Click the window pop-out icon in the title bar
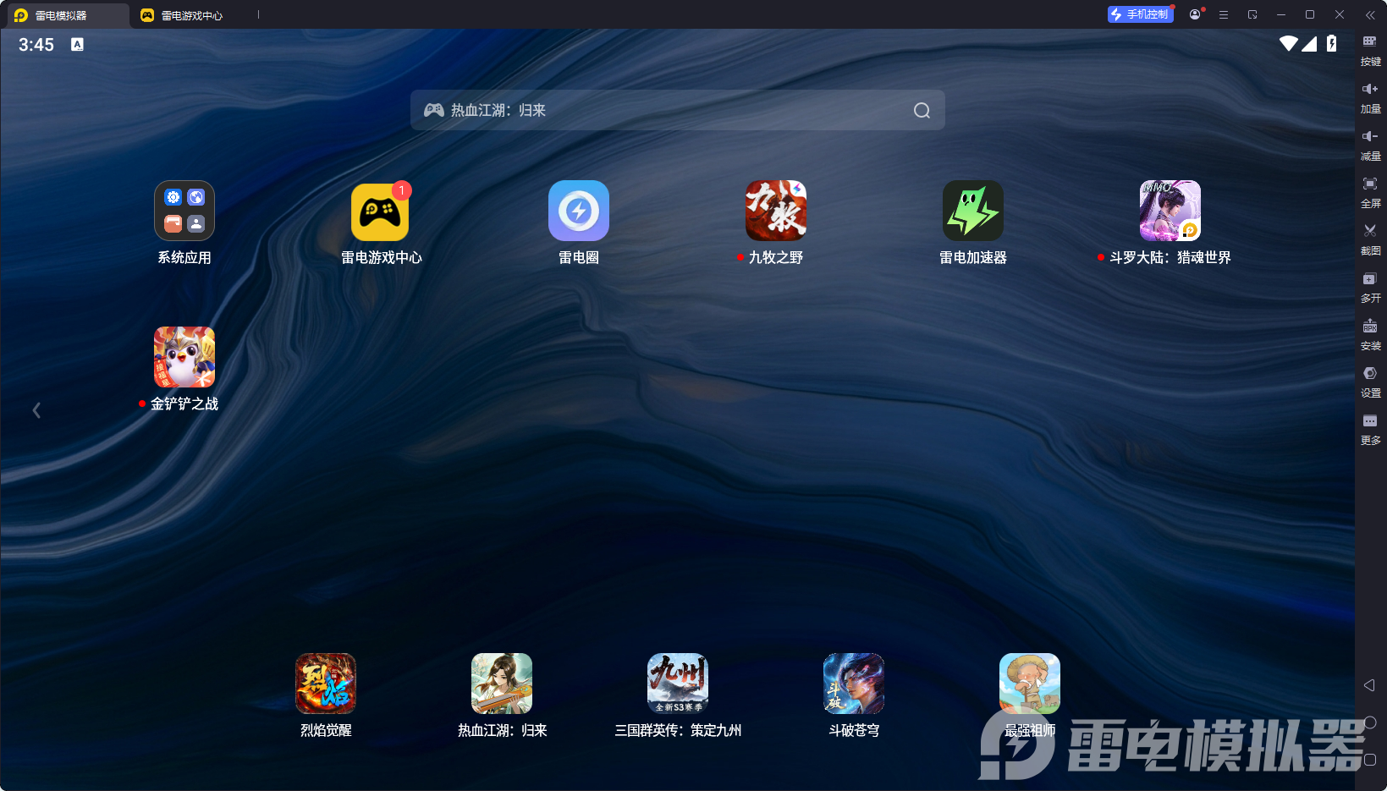Screen dimensions: 1387x791 tap(1252, 14)
